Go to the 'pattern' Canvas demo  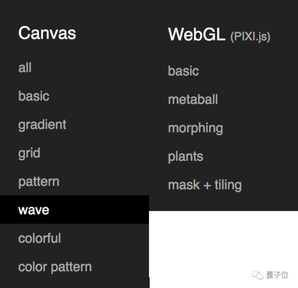click(x=39, y=182)
